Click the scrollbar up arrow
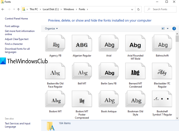The width and height of the screenshot is (179, 131). pyautogui.click(x=177, y=34)
